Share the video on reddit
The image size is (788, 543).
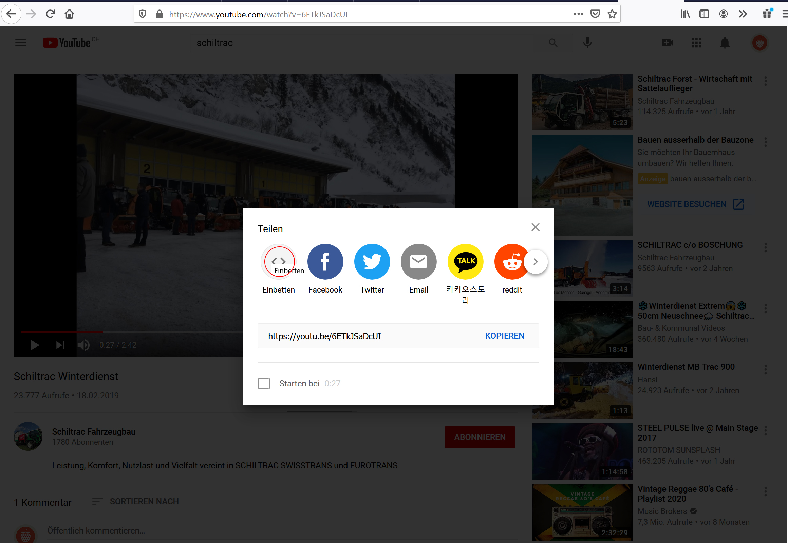[511, 261]
